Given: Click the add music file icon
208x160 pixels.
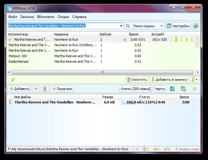Looking at the screenshot, I should pyautogui.click(x=172, y=89).
